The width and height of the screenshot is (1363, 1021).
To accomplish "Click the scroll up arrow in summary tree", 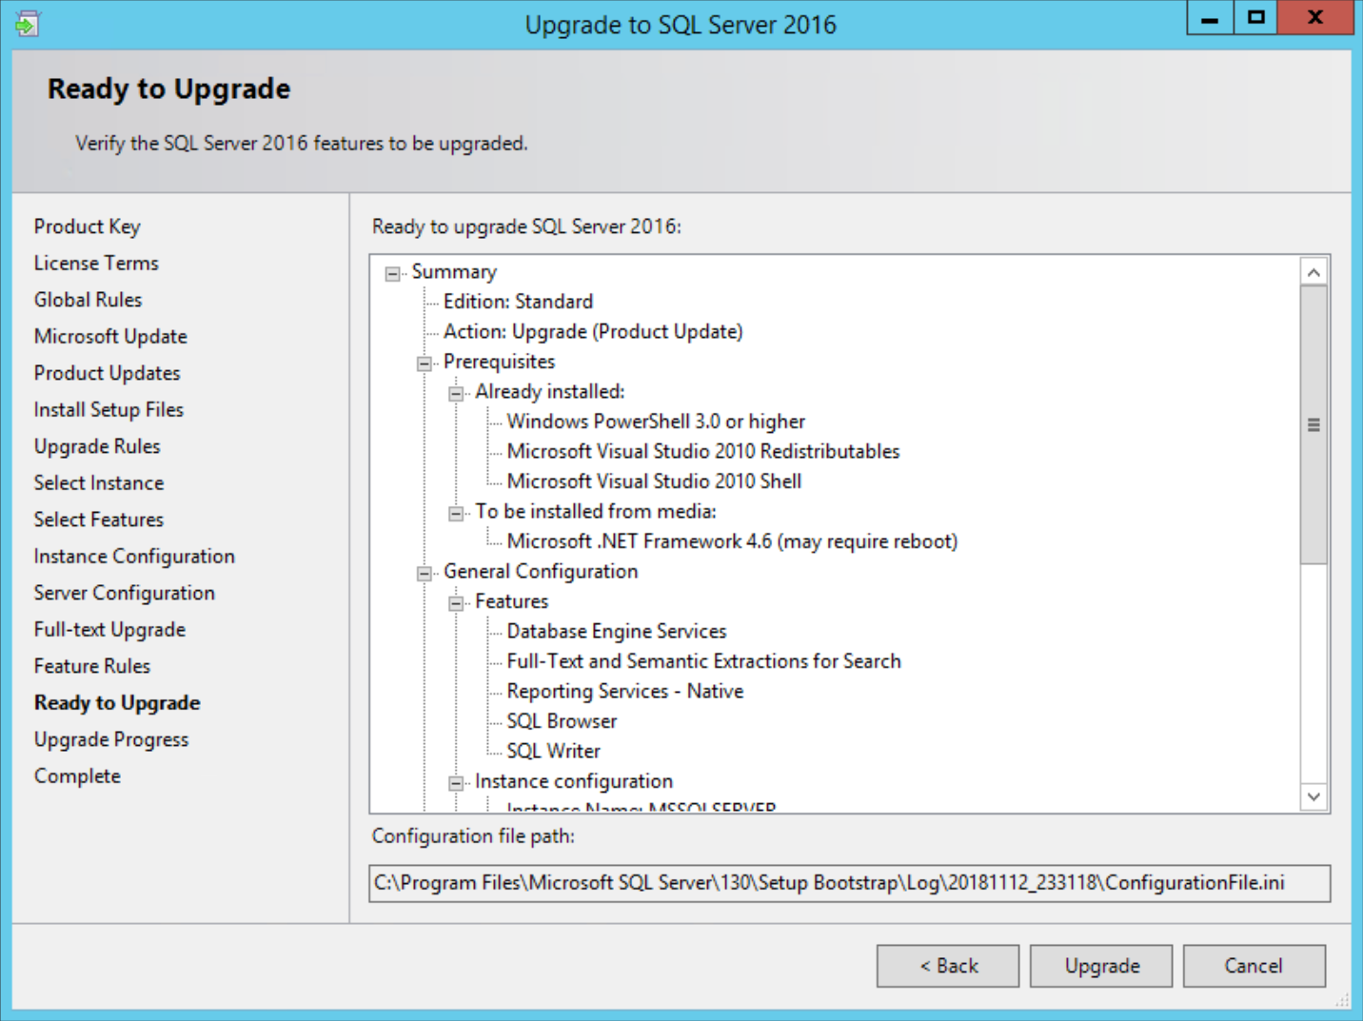I will coord(1314,272).
